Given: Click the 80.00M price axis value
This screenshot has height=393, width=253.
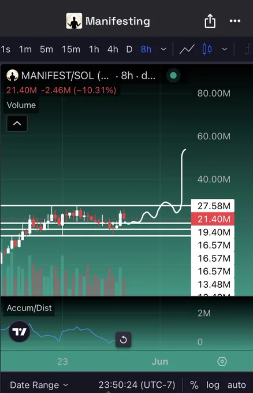Looking at the screenshot, I should 214,93.
